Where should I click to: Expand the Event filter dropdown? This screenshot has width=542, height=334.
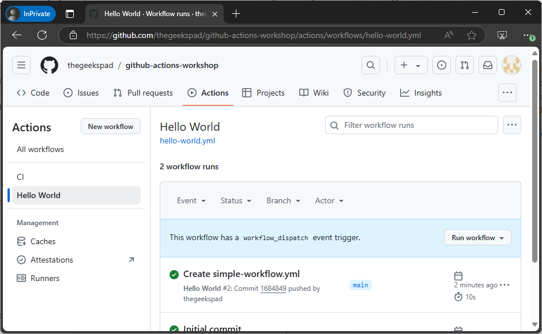click(x=191, y=200)
